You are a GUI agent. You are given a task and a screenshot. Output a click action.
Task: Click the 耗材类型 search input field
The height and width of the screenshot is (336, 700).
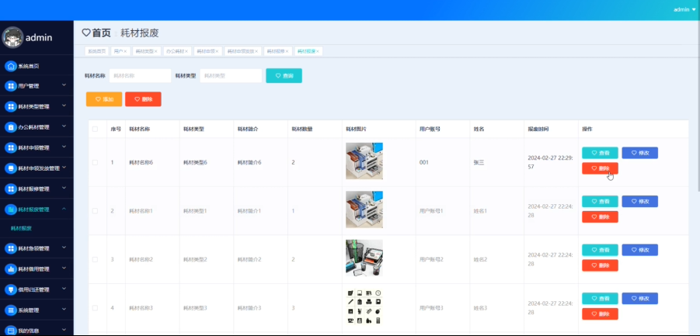[x=231, y=76]
